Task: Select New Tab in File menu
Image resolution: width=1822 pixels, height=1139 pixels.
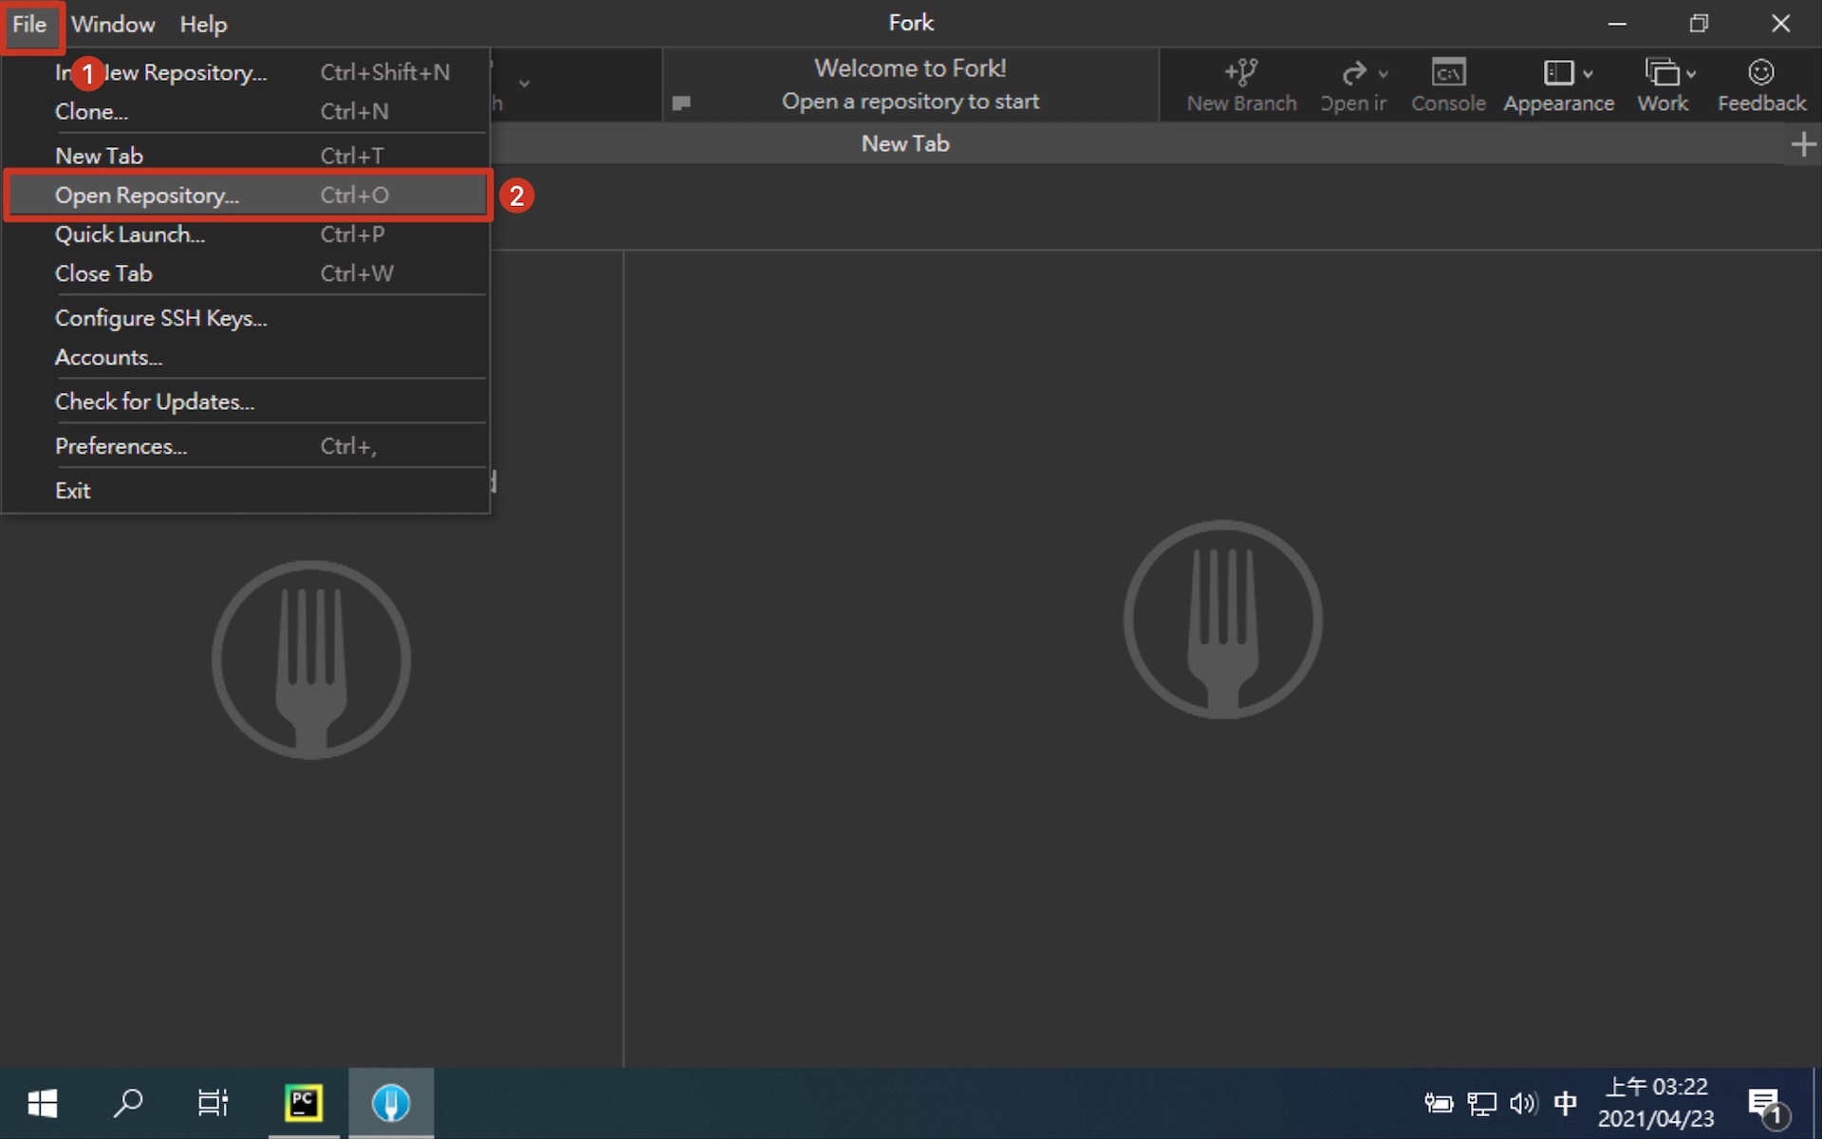Action: [245, 156]
